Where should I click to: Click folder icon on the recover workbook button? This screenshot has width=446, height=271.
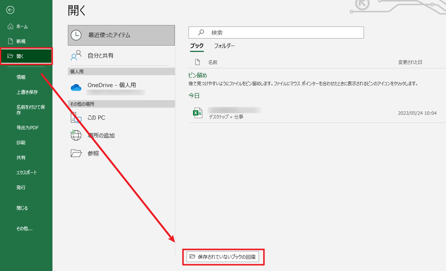coord(193,256)
